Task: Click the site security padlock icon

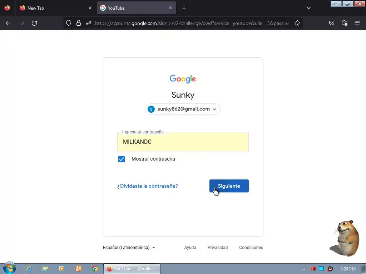Action: pos(79,23)
